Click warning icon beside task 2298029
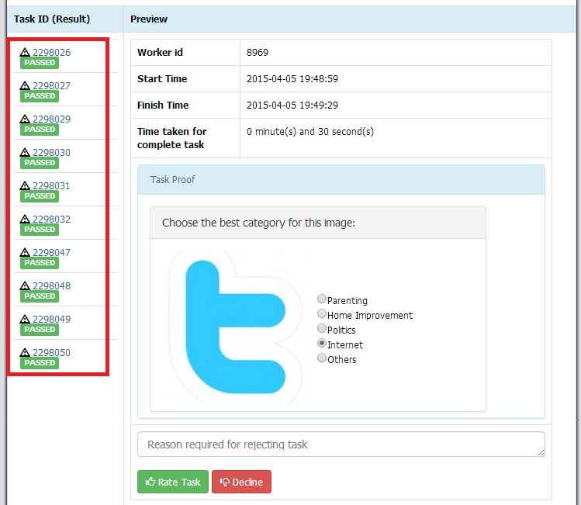581x505 pixels. 25,119
